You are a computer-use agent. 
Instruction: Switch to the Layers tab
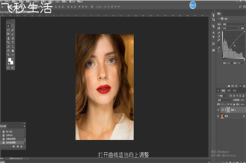223,91
